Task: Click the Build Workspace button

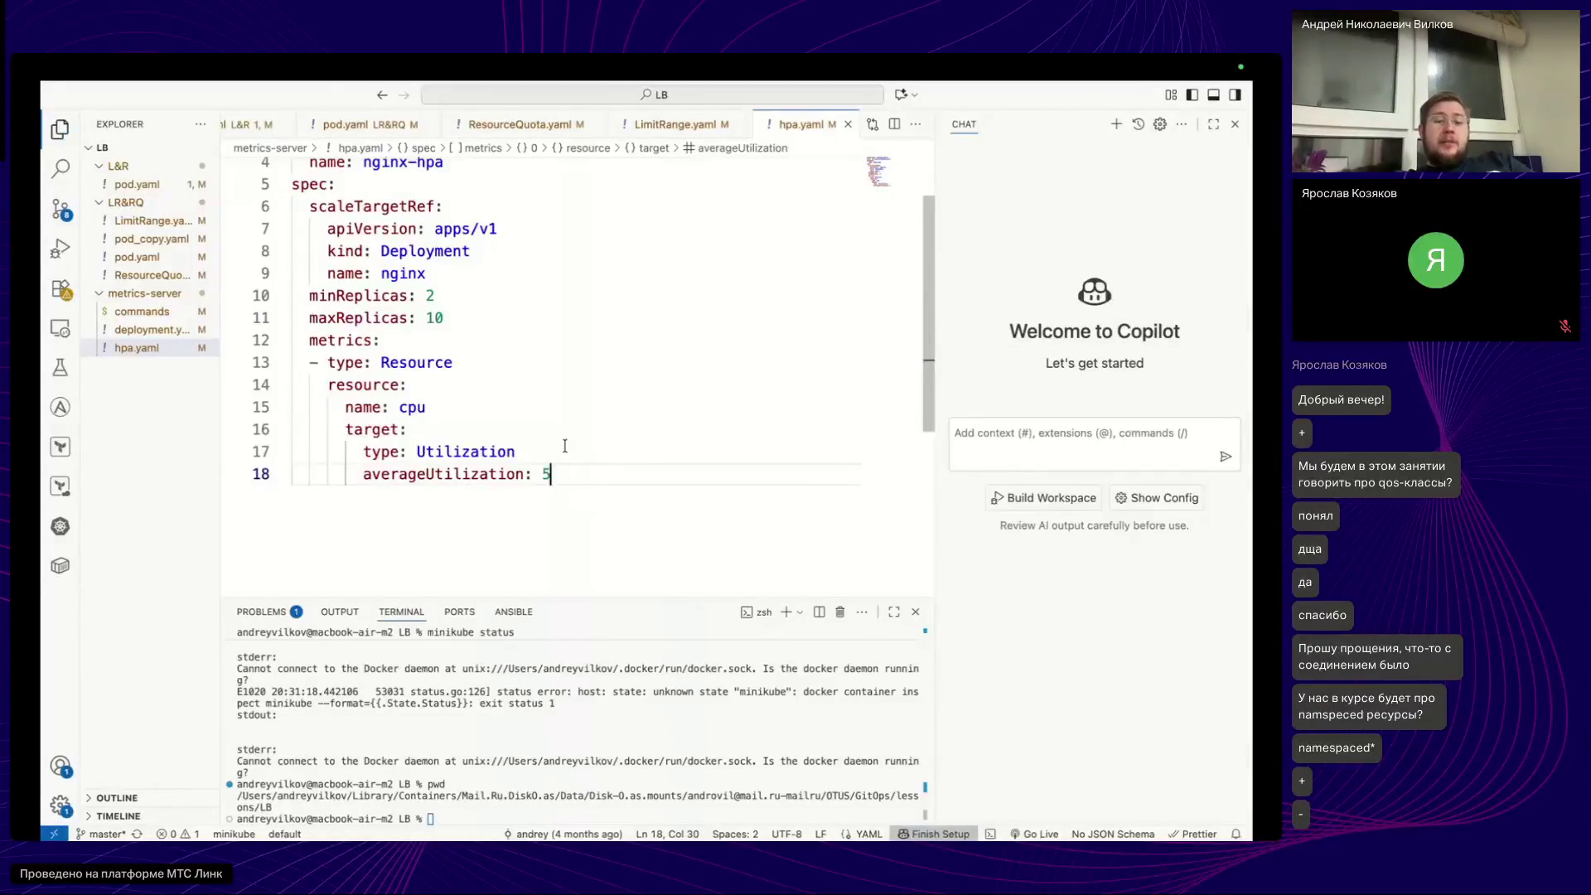Action: (1043, 498)
